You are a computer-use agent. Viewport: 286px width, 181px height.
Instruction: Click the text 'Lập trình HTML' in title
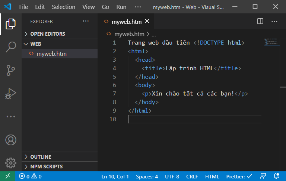pos(190,68)
